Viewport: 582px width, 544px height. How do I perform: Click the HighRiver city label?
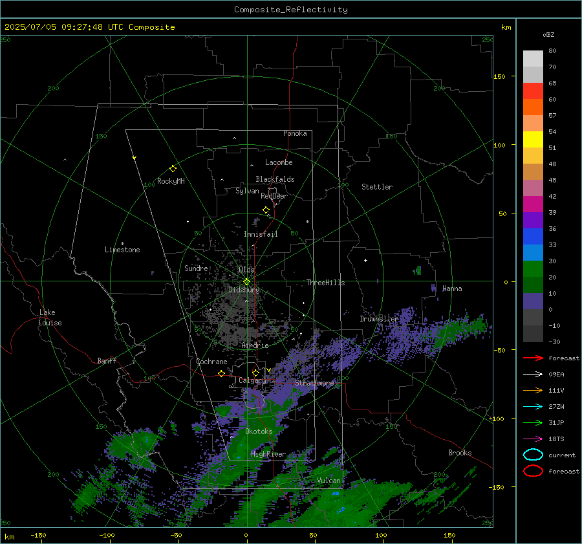(268, 454)
